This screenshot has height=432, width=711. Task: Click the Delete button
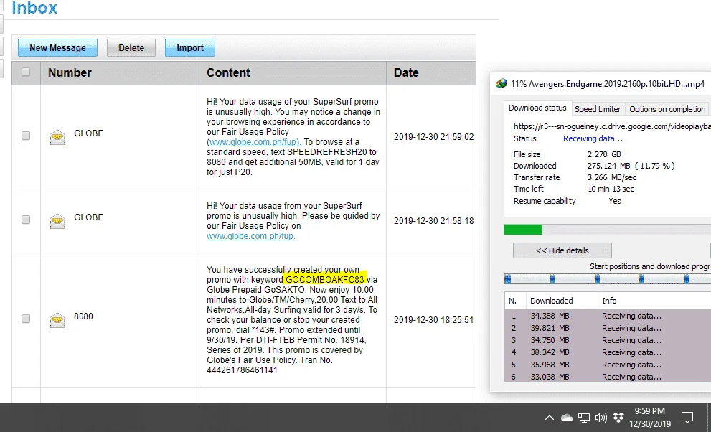[131, 47]
